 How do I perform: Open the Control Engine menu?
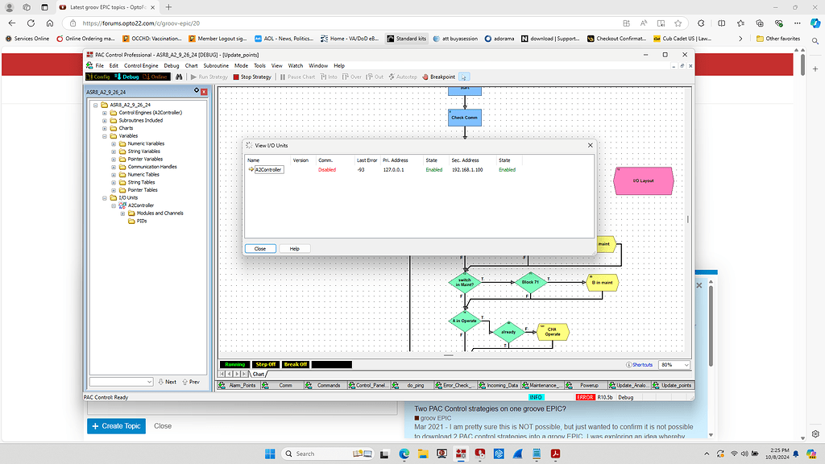point(141,66)
